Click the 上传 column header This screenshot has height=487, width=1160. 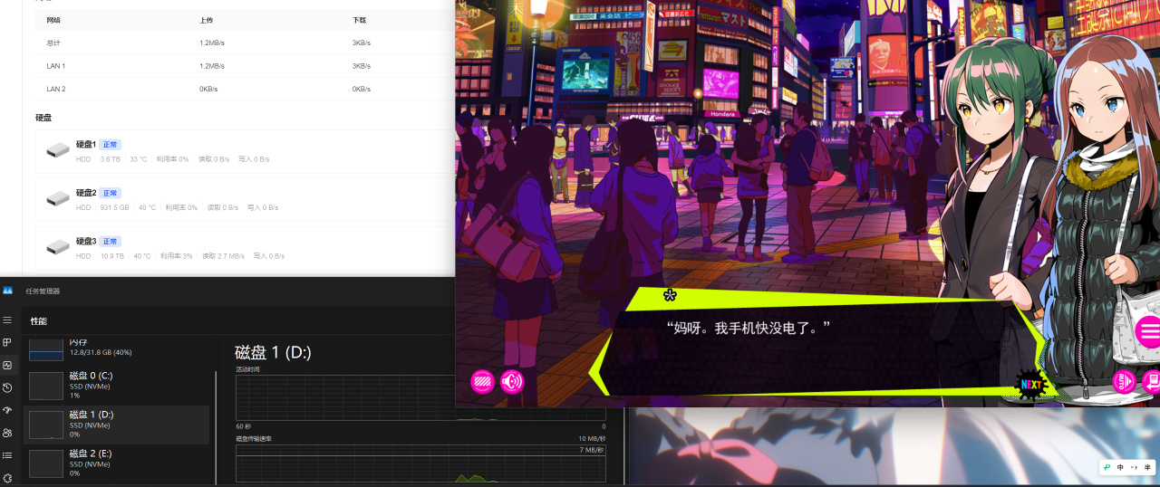[x=206, y=19]
